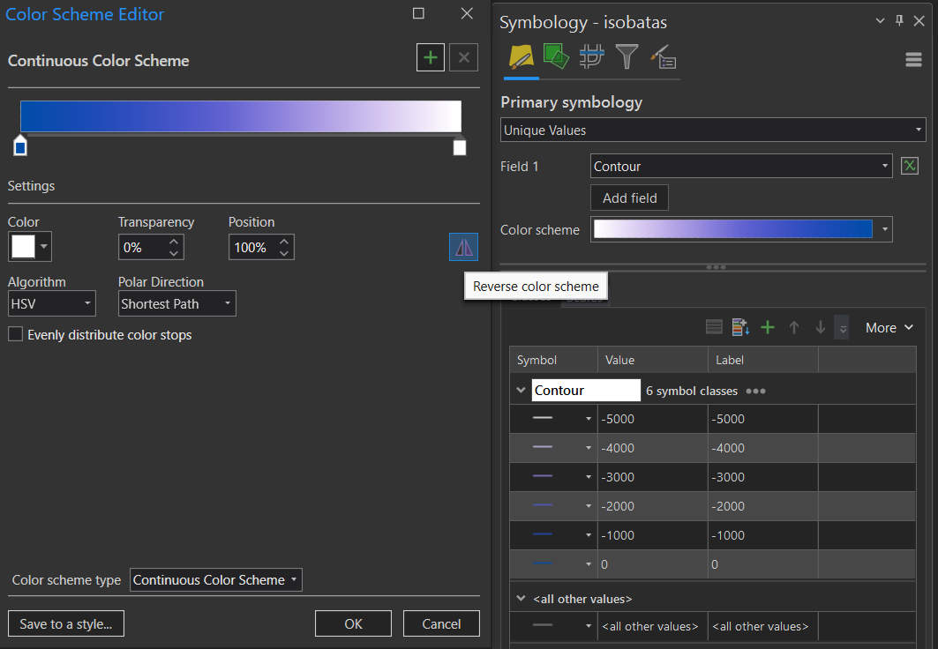Pin the Symbology pane with auto-hide

pyautogui.click(x=899, y=21)
